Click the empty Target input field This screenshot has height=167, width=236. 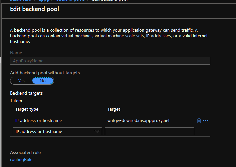[x=149, y=132]
